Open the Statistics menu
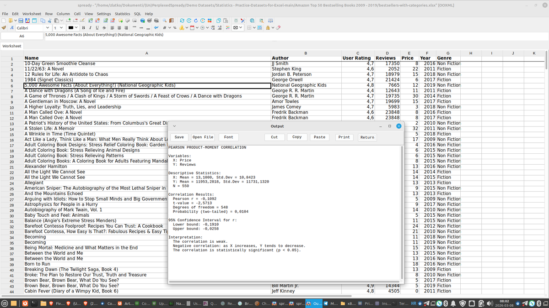Image resolution: width=549 pixels, height=308 pixels. pos(122,14)
